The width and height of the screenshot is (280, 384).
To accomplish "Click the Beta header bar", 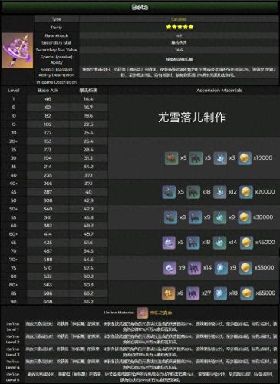I will click(140, 7).
